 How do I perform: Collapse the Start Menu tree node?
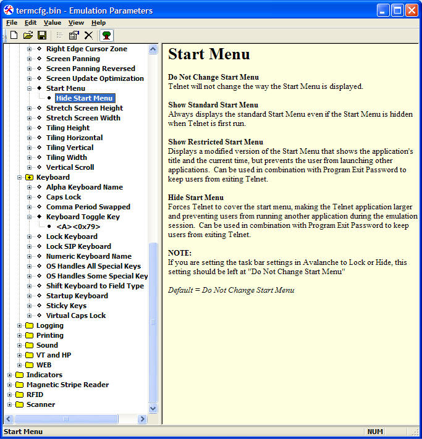click(29, 88)
